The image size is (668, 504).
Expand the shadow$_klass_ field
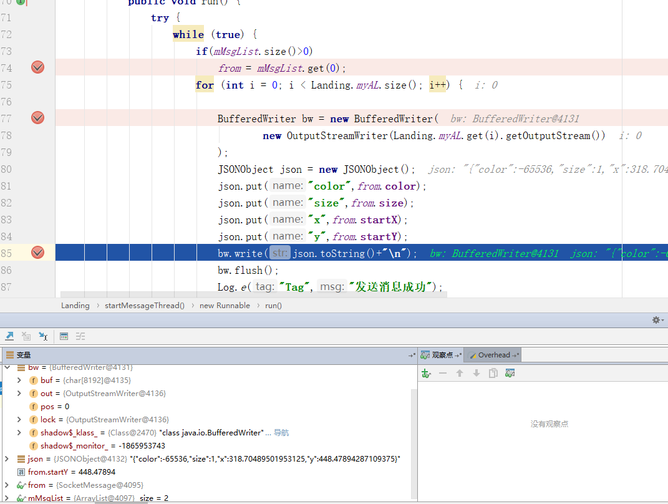19,432
